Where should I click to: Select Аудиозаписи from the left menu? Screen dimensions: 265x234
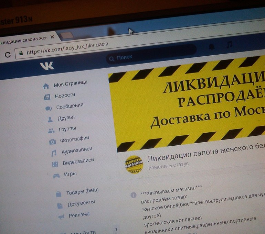tap(77, 150)
